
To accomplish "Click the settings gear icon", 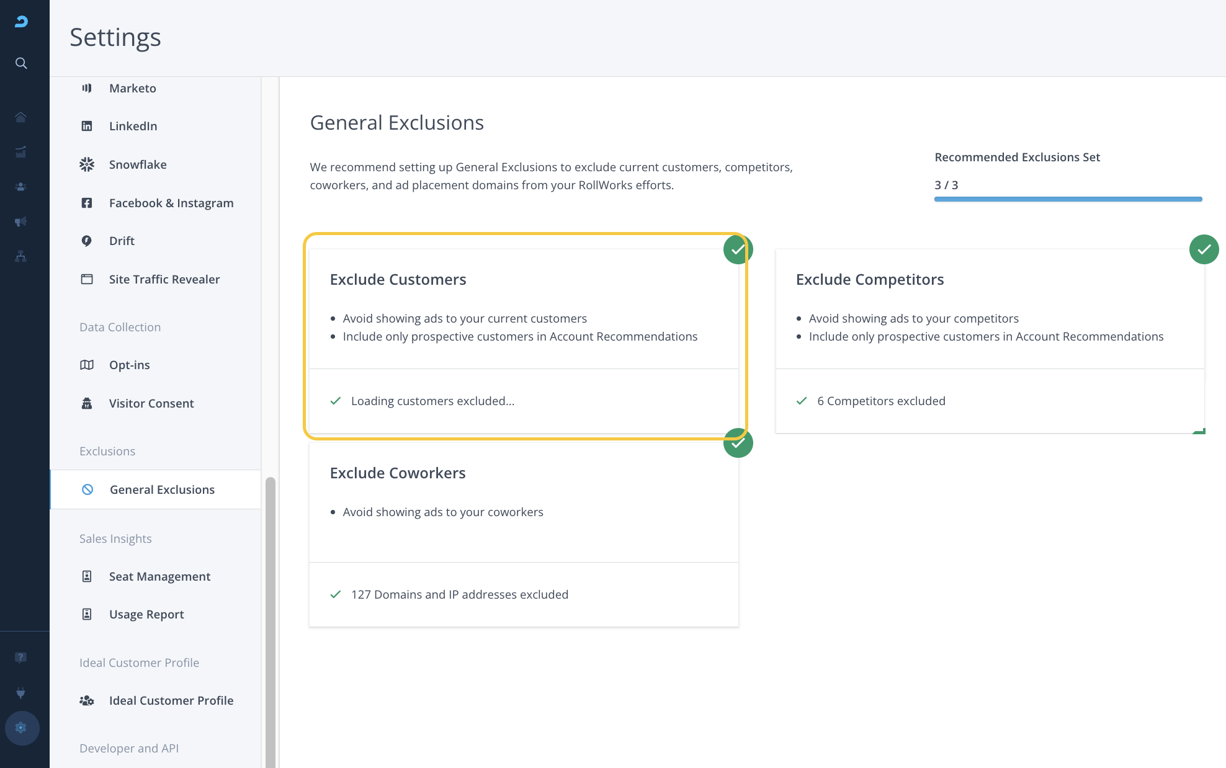I will 22,728.
